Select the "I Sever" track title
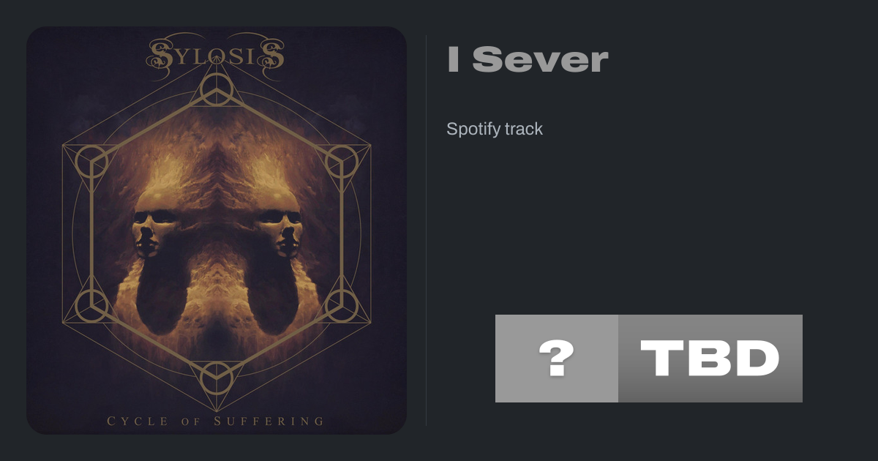This screenshot has width=878, height=461. coord(528,60)
